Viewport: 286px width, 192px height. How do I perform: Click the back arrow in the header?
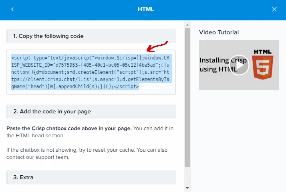click(12, 9)
